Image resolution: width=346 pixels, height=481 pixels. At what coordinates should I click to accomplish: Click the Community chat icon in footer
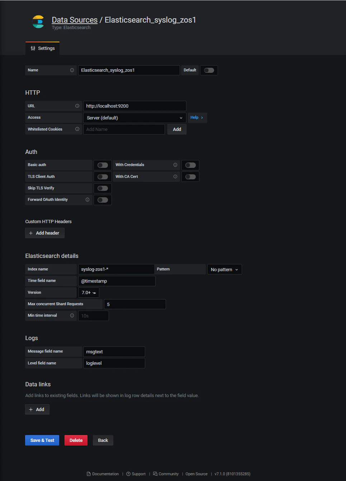click(155, 474)
